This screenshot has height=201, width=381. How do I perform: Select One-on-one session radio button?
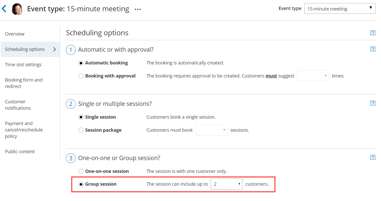click(81, 171)
